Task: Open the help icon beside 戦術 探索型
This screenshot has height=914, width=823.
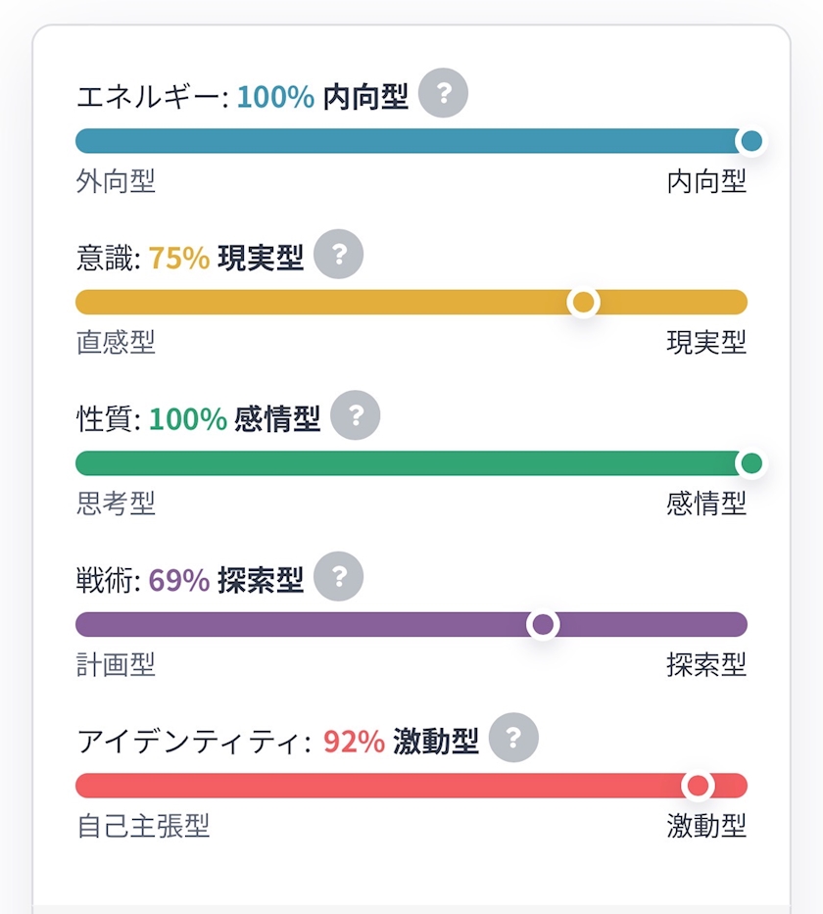Action: (x=339, y=576)
